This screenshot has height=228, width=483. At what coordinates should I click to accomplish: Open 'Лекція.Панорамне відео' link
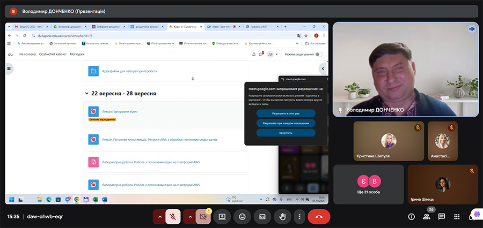pos(120,111)
